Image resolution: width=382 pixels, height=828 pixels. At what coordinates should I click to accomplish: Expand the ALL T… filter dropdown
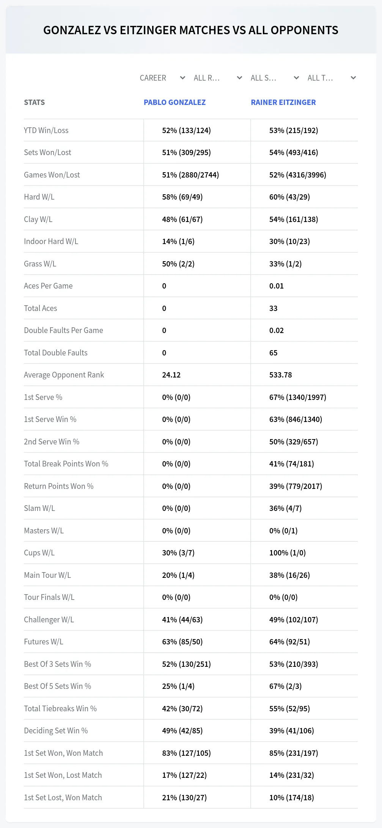pyautogui.click(x=332, y=78)
